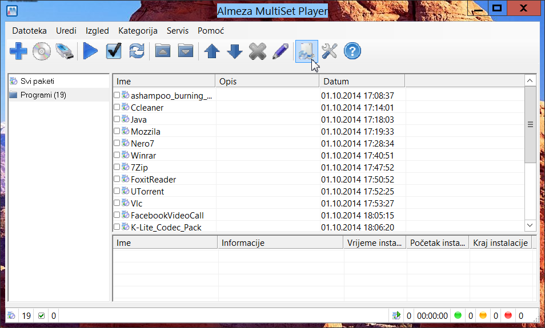
Task: Click the folder with up arrow icon
Action: pyautogui.click(x=163, y=51)
